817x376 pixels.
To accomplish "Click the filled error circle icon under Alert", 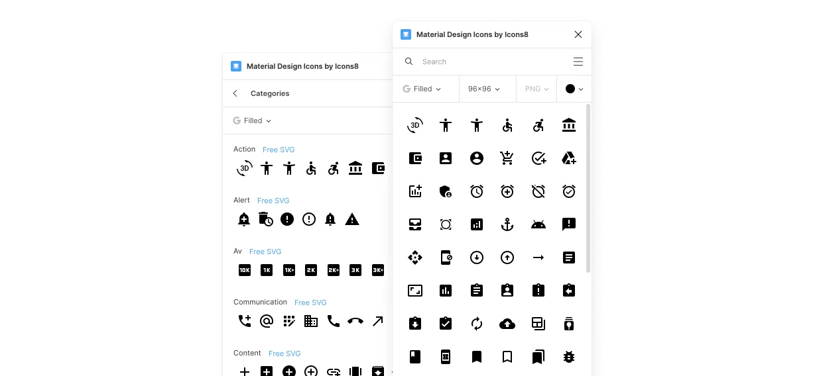I will [287, 219].
